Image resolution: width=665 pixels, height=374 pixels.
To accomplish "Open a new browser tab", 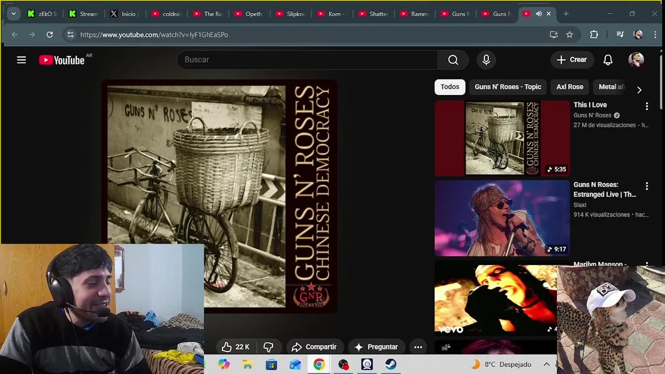I will point(566,14).
